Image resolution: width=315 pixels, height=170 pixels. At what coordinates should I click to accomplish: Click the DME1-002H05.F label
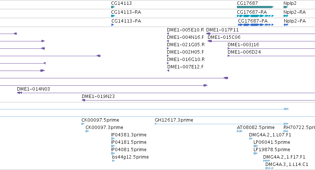[185, 52]
